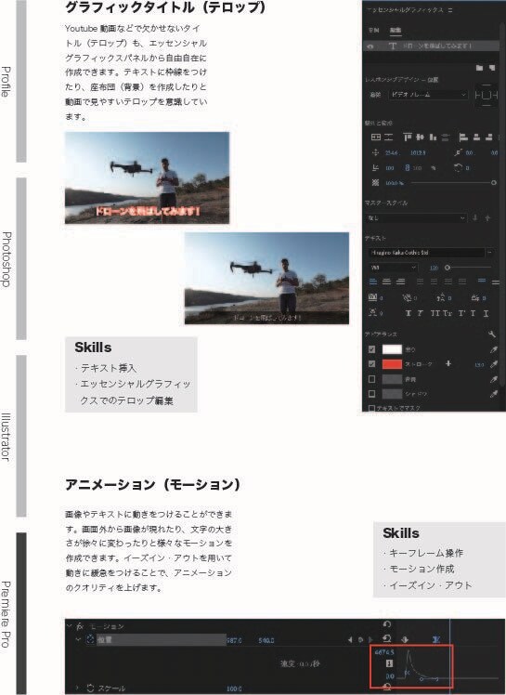Open appearance wrench settings icon
The height and width of the screenshot is (695, 506).
point(492,334)
